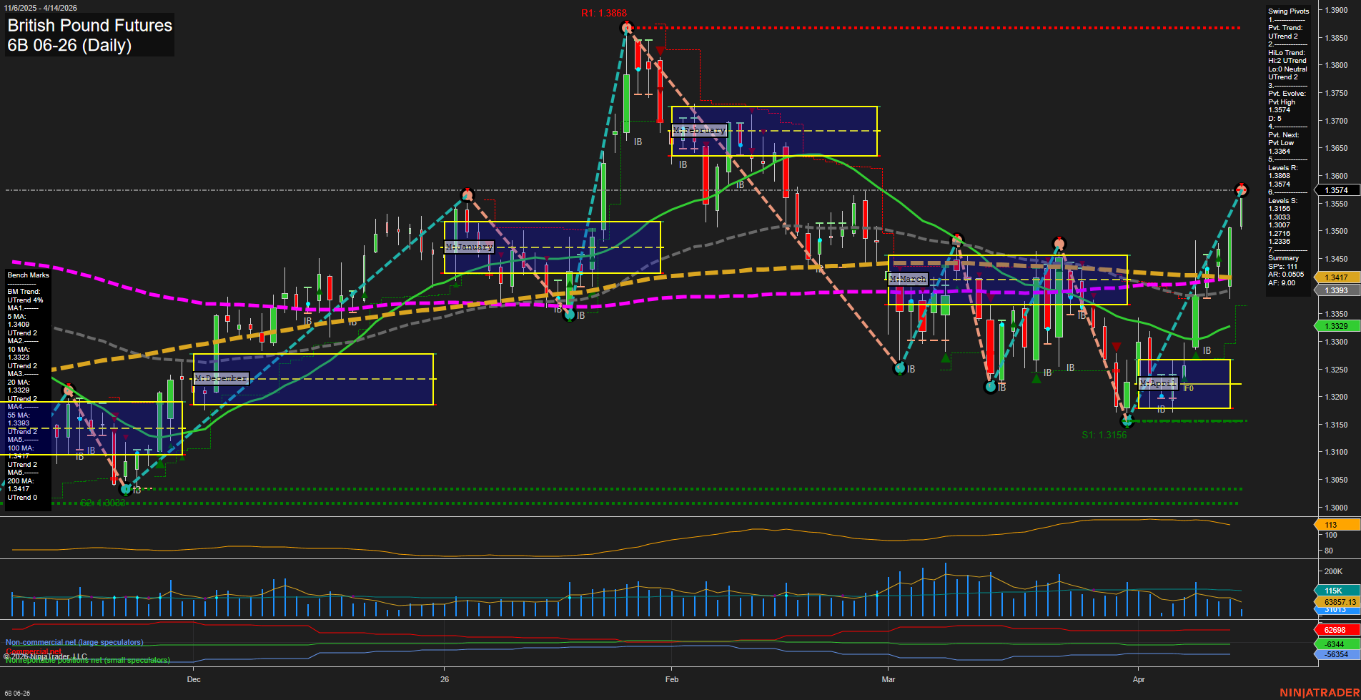The width and height of the screenshot is (1361, 700).
Task: Click the orange 1.3417 moving average price tag
Action: tap(1335, 277)
